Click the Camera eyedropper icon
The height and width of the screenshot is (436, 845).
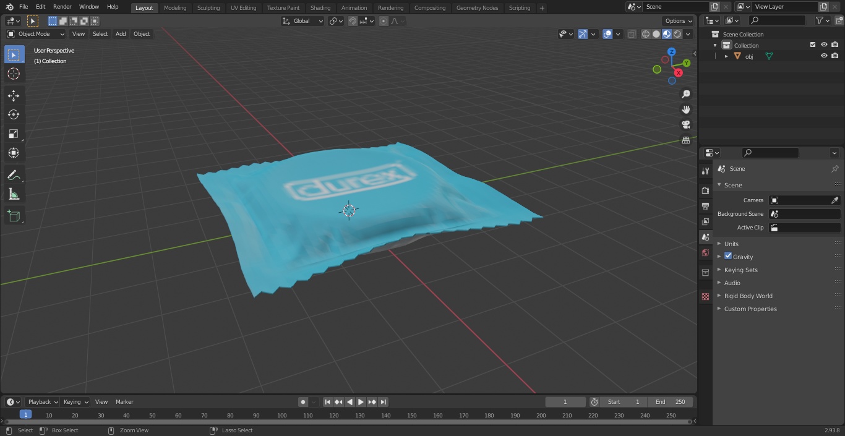click(x=834, y=200)
